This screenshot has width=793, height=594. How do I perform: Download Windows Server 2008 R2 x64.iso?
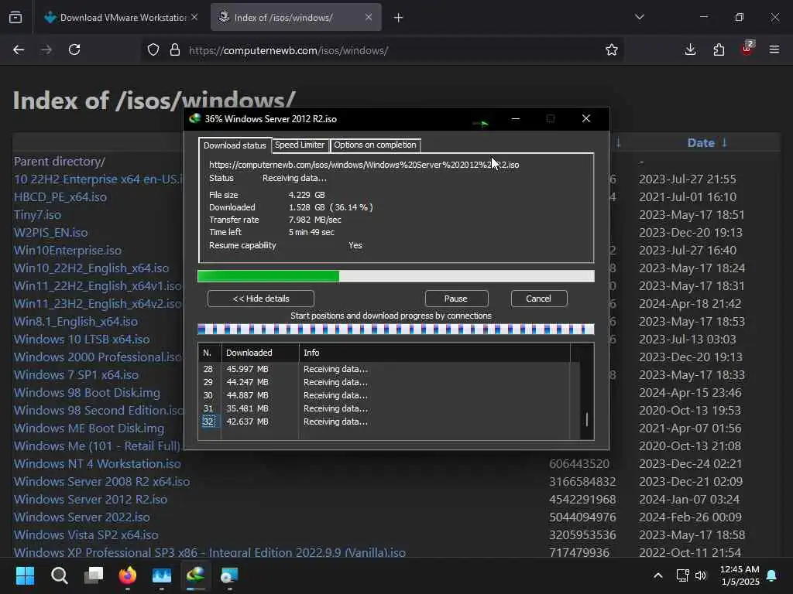click(101, 481)
